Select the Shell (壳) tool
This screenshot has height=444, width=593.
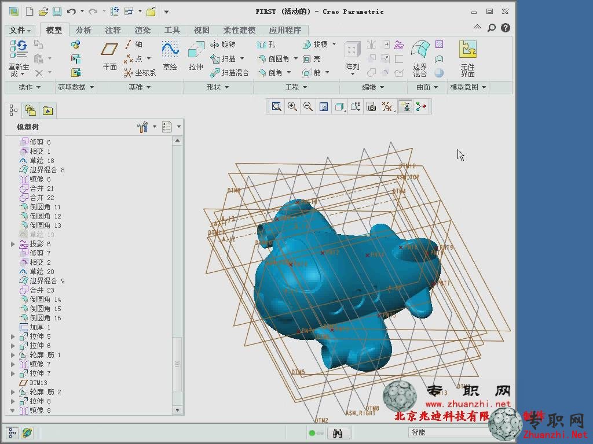pyautogui.click(x=312, y=59)
